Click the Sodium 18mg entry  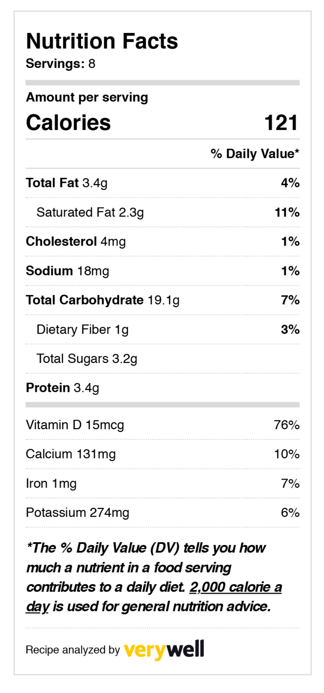point(67,271)
